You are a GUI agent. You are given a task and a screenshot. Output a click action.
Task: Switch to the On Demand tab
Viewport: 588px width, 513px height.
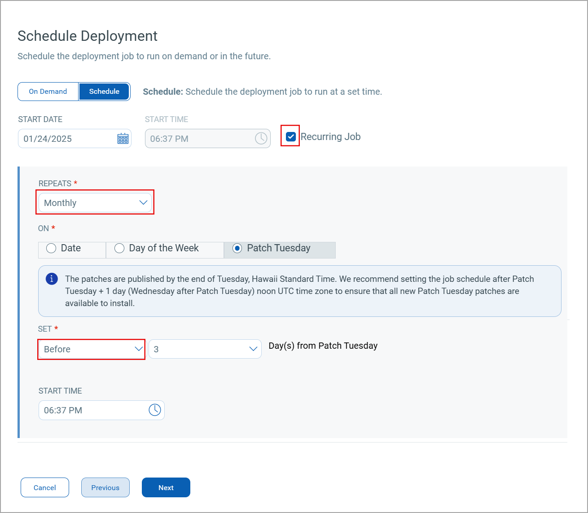(48, 91)
